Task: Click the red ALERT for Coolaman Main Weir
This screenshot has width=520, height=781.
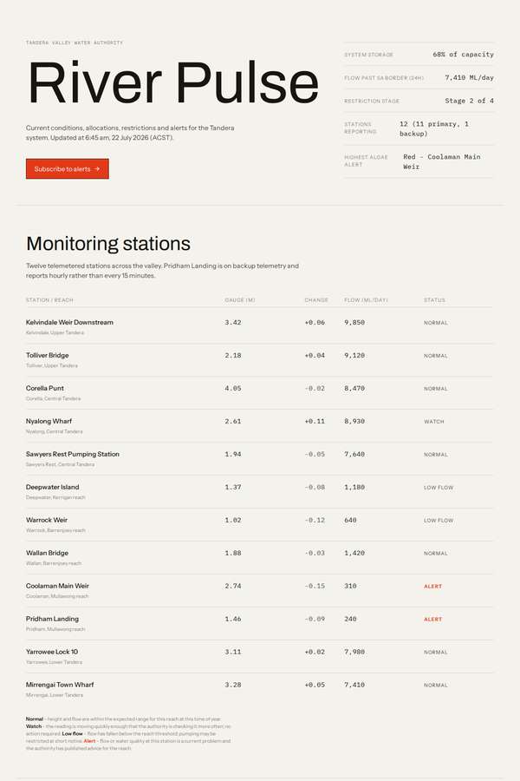Action: [x=433, y=587]
